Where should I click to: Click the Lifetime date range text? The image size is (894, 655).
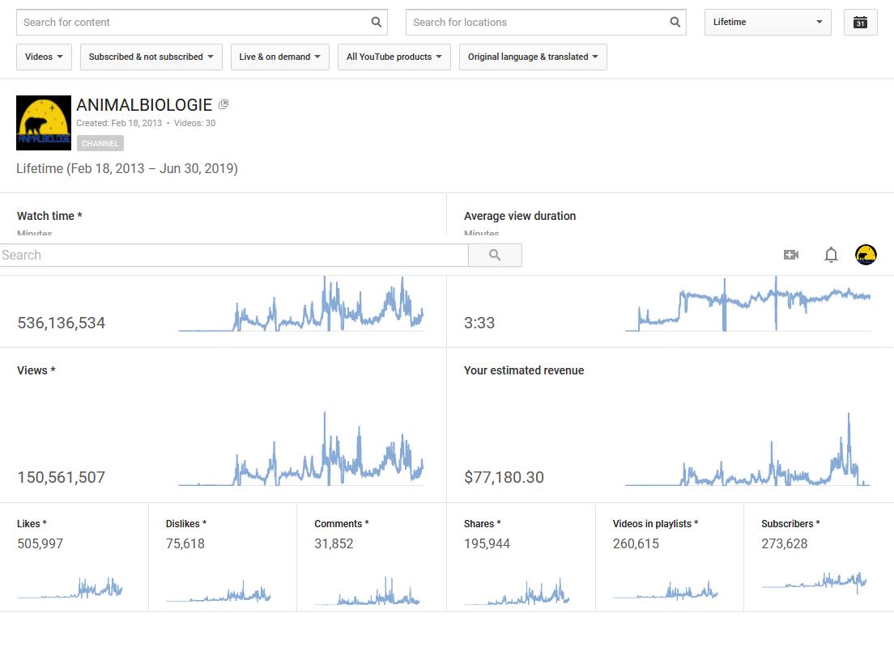[127, 168]
